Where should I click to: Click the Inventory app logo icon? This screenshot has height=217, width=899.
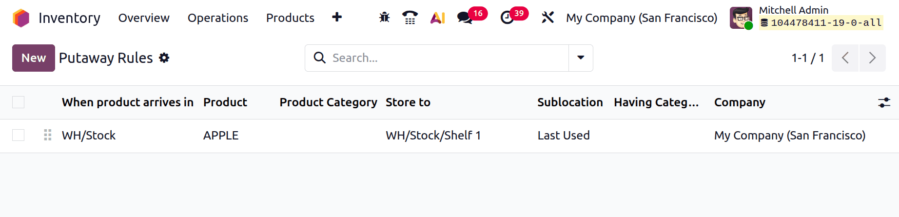[21, 18]
